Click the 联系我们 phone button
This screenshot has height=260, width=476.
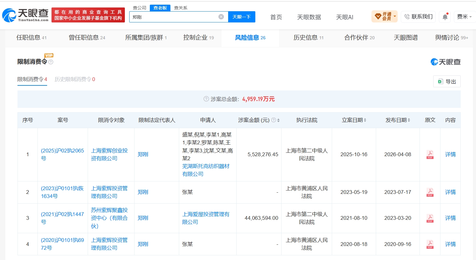click(x=418, y=17)
